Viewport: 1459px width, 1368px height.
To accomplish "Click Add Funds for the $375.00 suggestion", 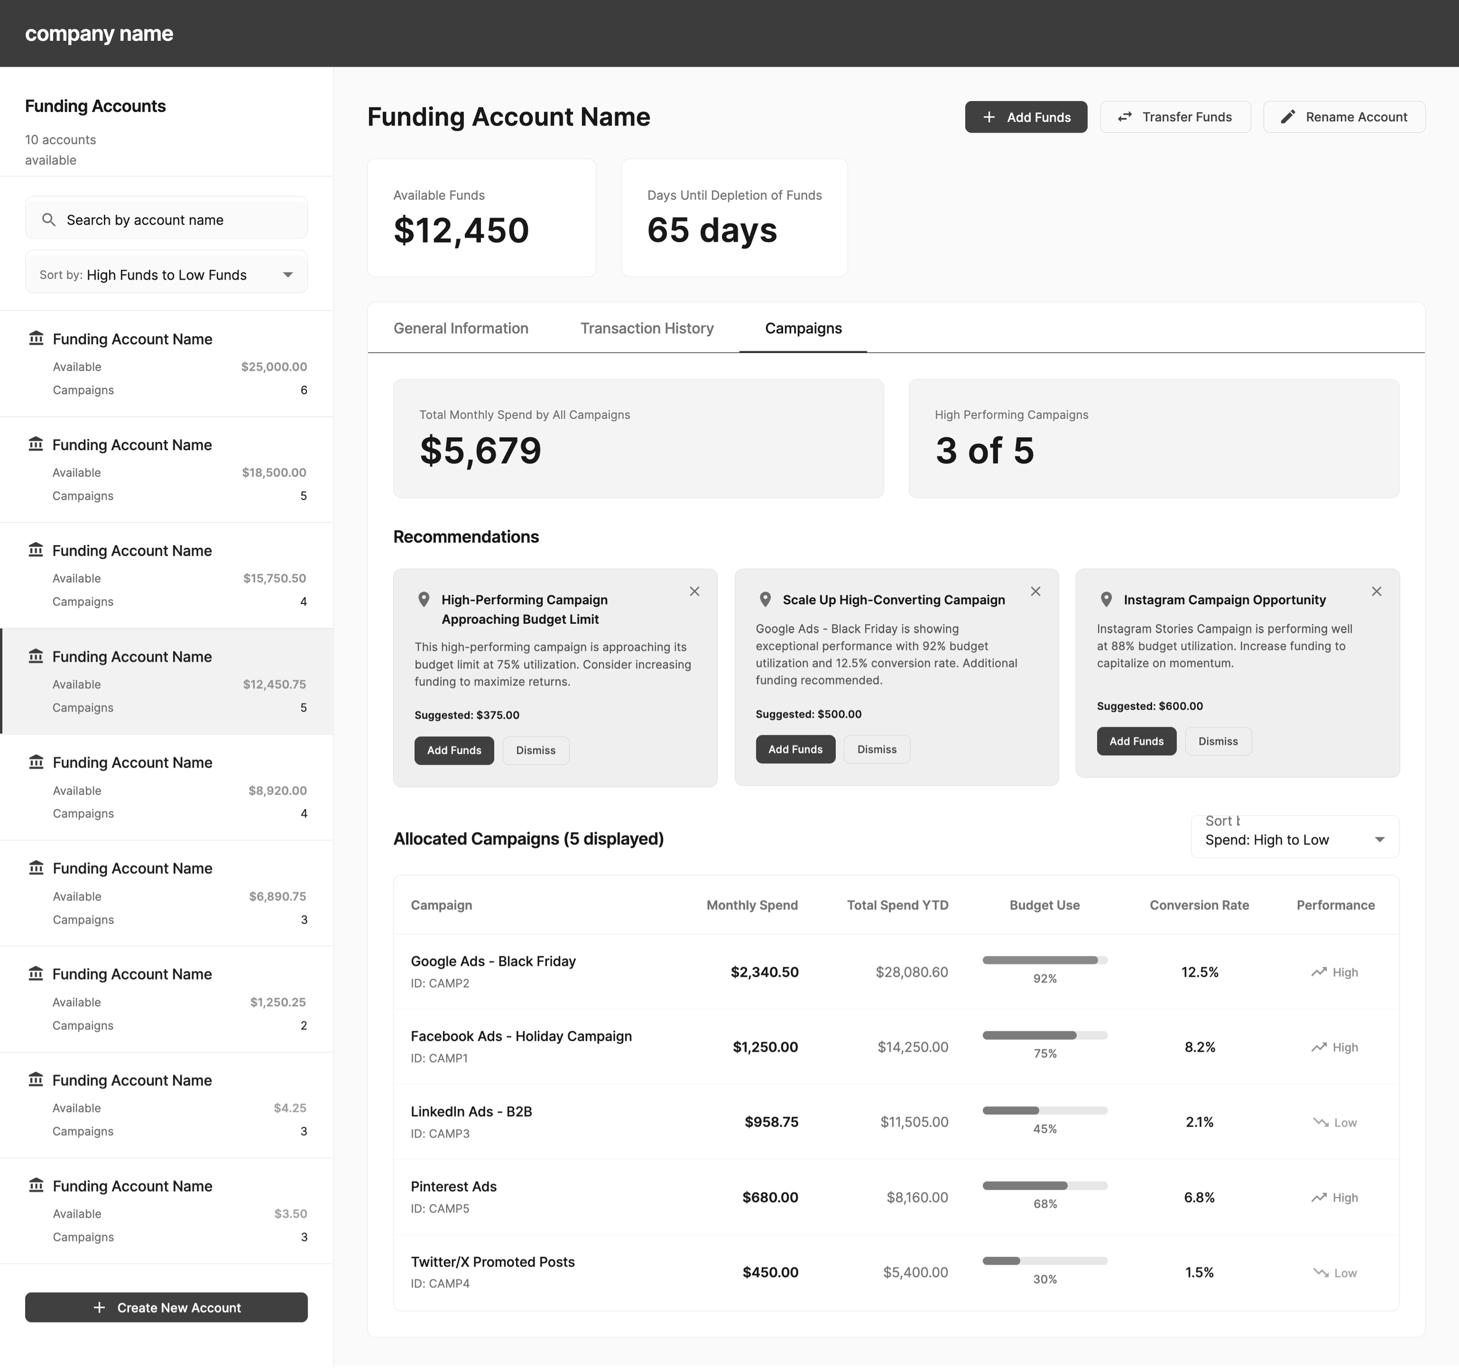I will pyautogui.click(x=453, y=750).
